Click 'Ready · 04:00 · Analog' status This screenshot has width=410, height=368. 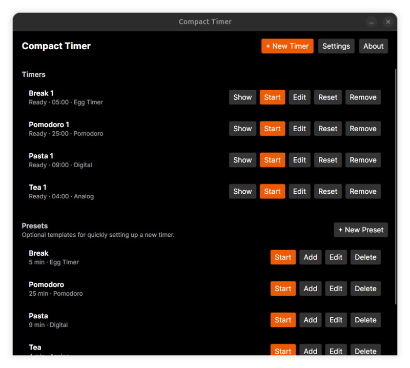coord(61,196)
